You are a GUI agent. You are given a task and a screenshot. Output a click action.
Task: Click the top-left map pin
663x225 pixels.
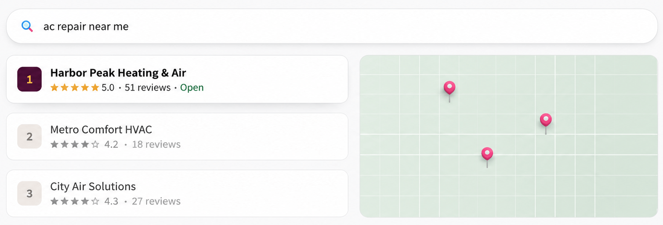pos(449,88)
